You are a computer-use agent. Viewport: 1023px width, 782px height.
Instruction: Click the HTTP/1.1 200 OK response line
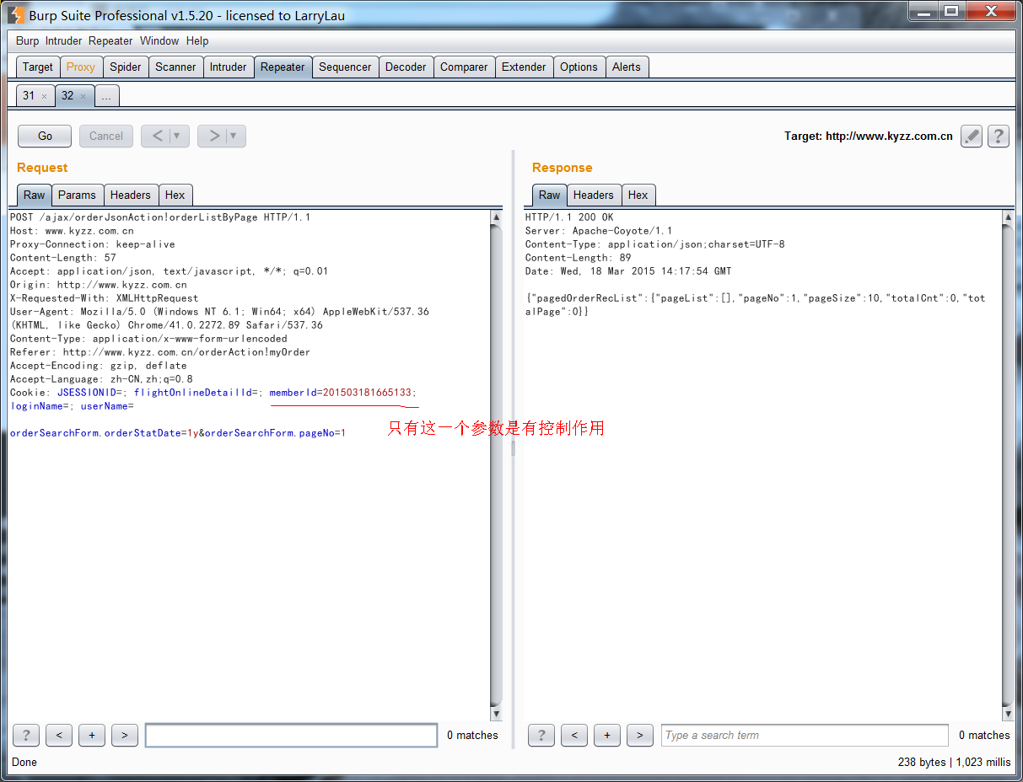tap(569, 217)
